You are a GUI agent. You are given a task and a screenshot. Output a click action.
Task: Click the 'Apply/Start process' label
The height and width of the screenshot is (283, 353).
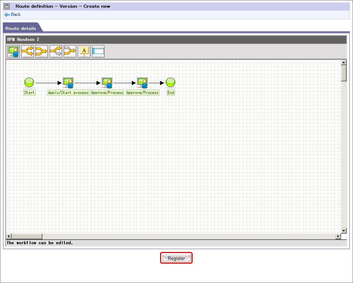point(68,93)
